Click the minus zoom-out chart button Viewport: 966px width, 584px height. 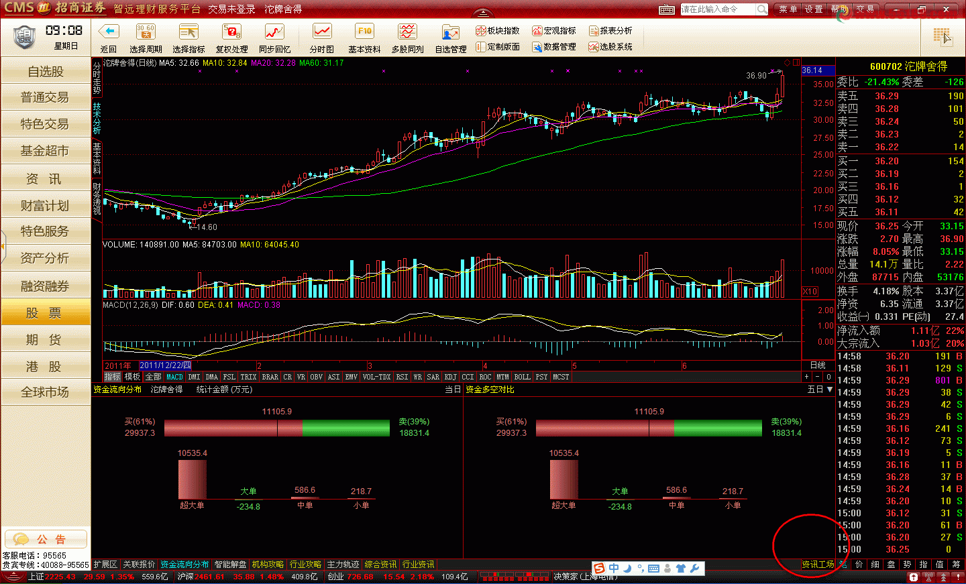pyautogui.click(x=818, y=377)
